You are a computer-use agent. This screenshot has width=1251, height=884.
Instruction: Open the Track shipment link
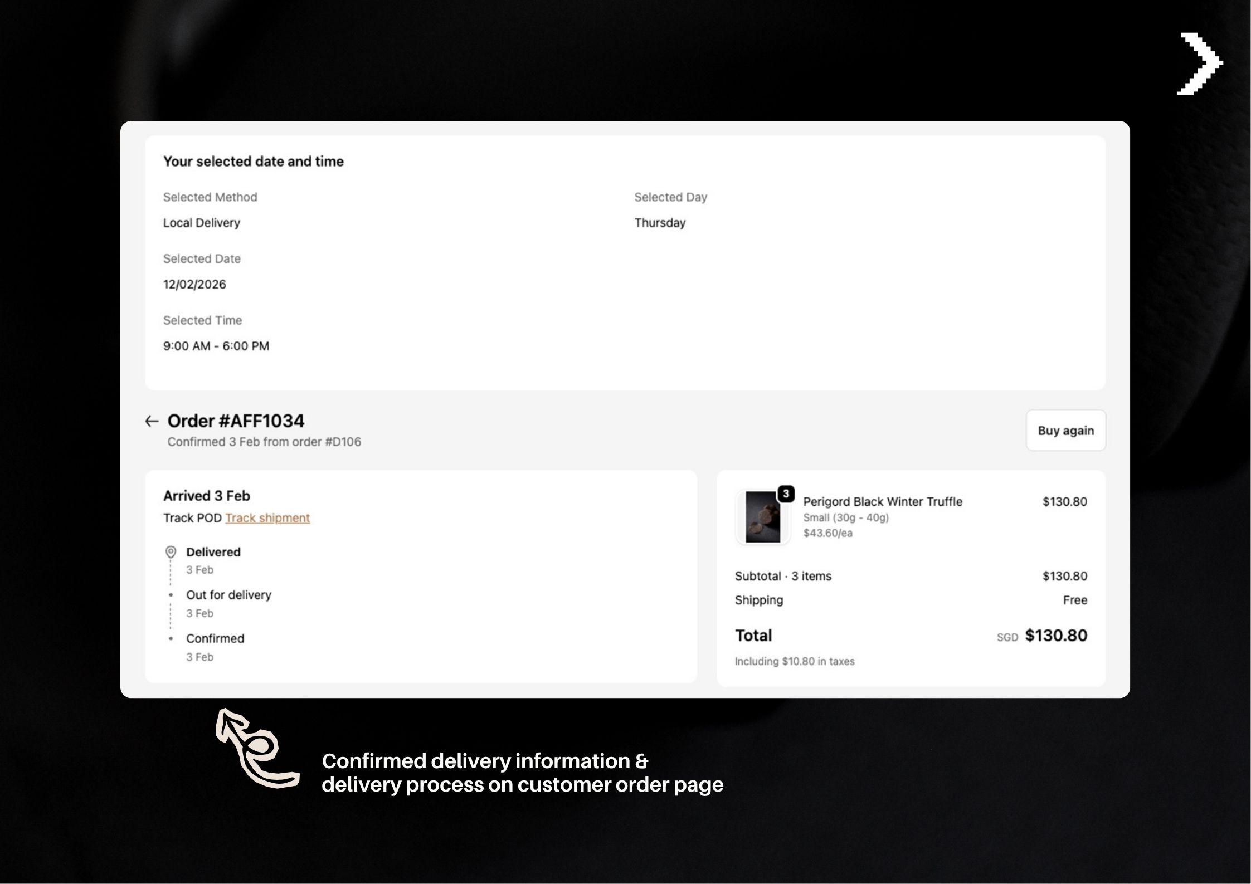tap(267, 518)
